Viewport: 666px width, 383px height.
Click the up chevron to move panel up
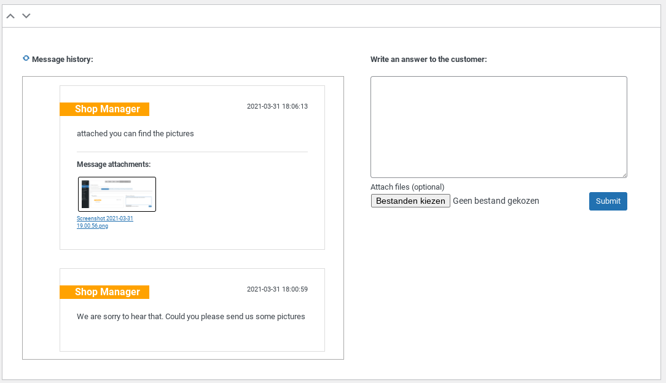pyautogui.click(x=10, y=16)
